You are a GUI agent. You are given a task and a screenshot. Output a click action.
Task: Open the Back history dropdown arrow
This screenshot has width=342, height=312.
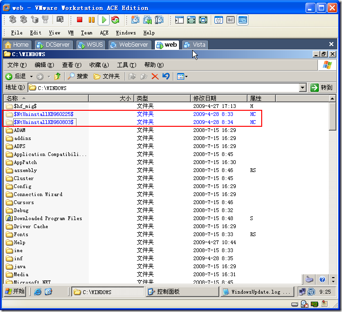pos(31,76)
